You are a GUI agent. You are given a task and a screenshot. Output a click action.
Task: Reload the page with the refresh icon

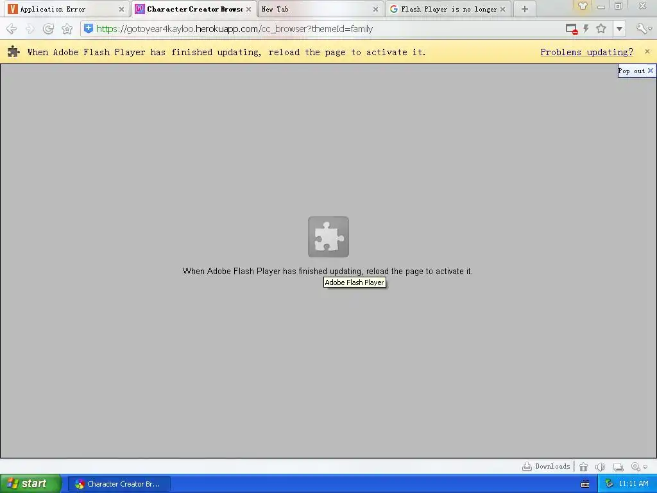pyautogui.click(x=48, y=29)
